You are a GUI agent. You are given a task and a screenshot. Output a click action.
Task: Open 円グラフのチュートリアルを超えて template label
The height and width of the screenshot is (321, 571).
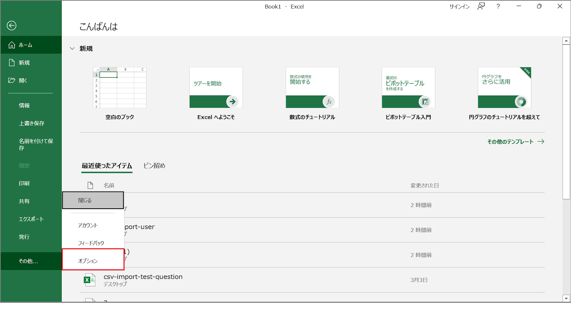coord(504,117)
